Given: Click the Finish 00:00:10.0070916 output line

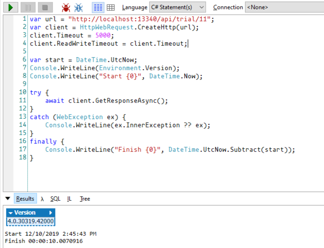Looking at the screenshot, I should pos(44,241).
